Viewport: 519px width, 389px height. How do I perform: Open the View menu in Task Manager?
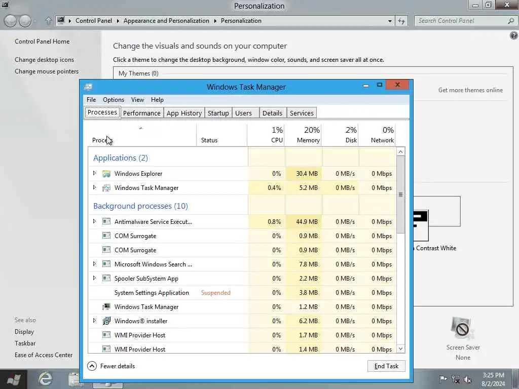[x=137, y=100]
